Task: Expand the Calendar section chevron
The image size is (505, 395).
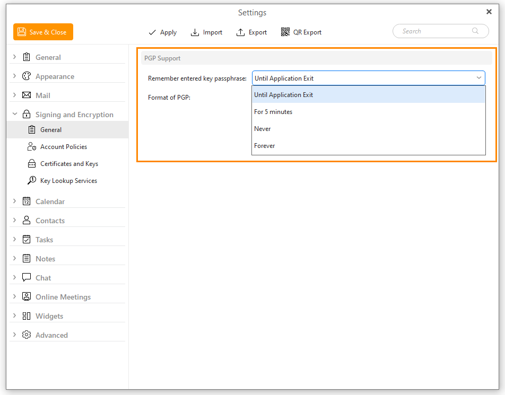Action: pyautogui.click(x=14, y=201)
